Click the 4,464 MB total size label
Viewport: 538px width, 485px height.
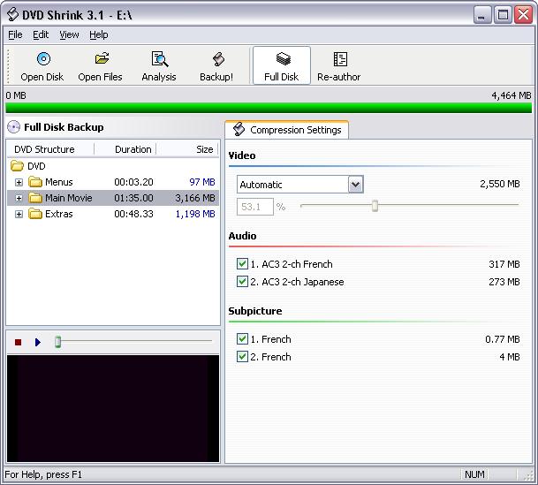511,95
